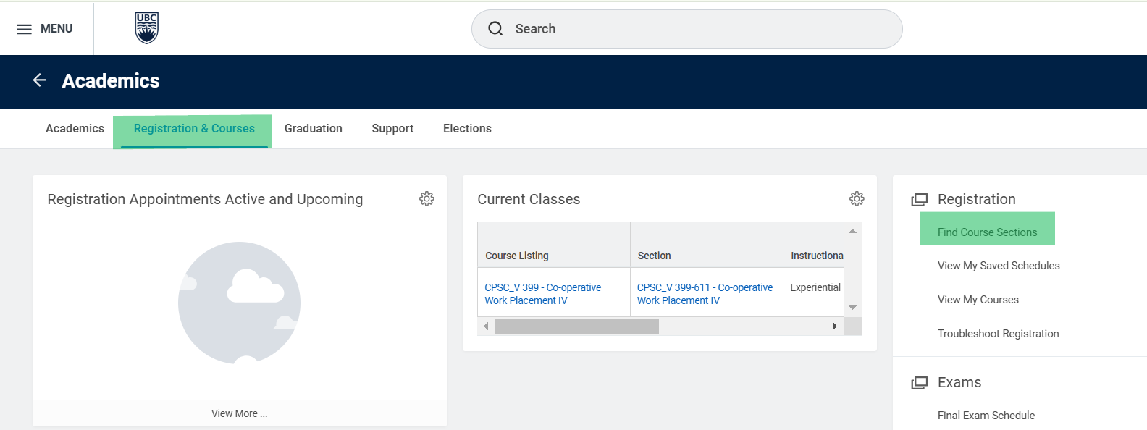Switch to the Academics tab
1147x430 pixels.
(x=75, y=128)
